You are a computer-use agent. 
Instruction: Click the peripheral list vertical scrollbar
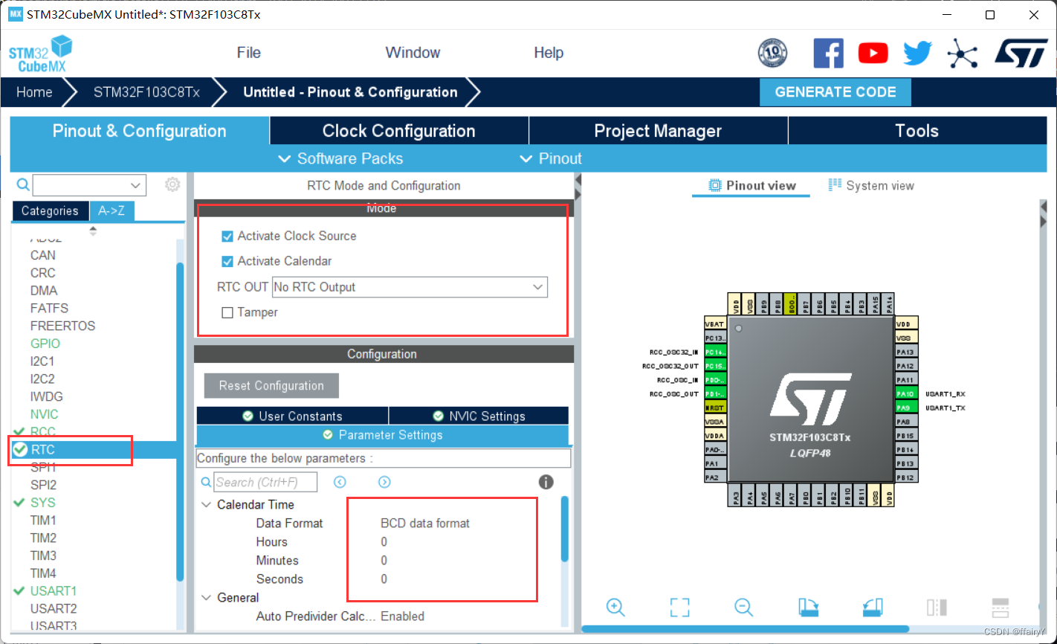(180, 421)
